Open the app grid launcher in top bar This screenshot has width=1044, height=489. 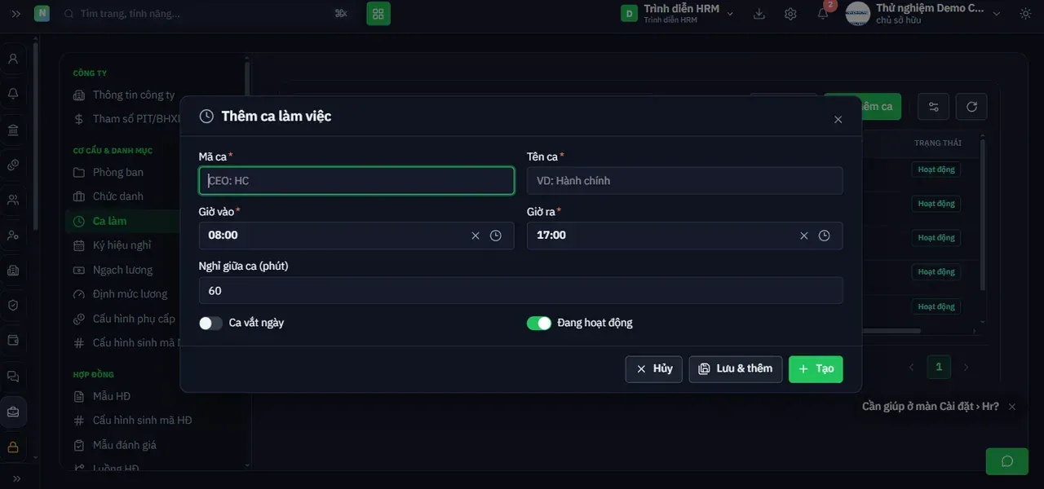pyautogui.click(x=378, y=14)
